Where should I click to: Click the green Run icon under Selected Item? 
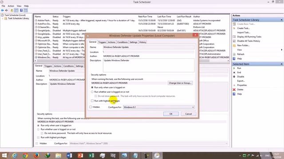coord(234,68)
